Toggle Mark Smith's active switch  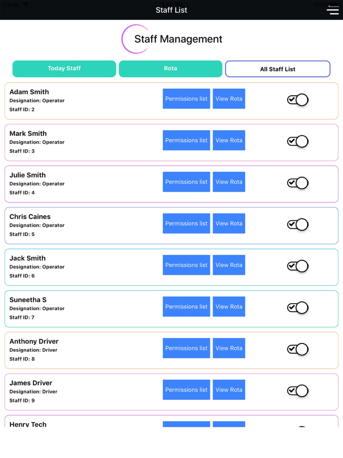click(x=298, y=141)
